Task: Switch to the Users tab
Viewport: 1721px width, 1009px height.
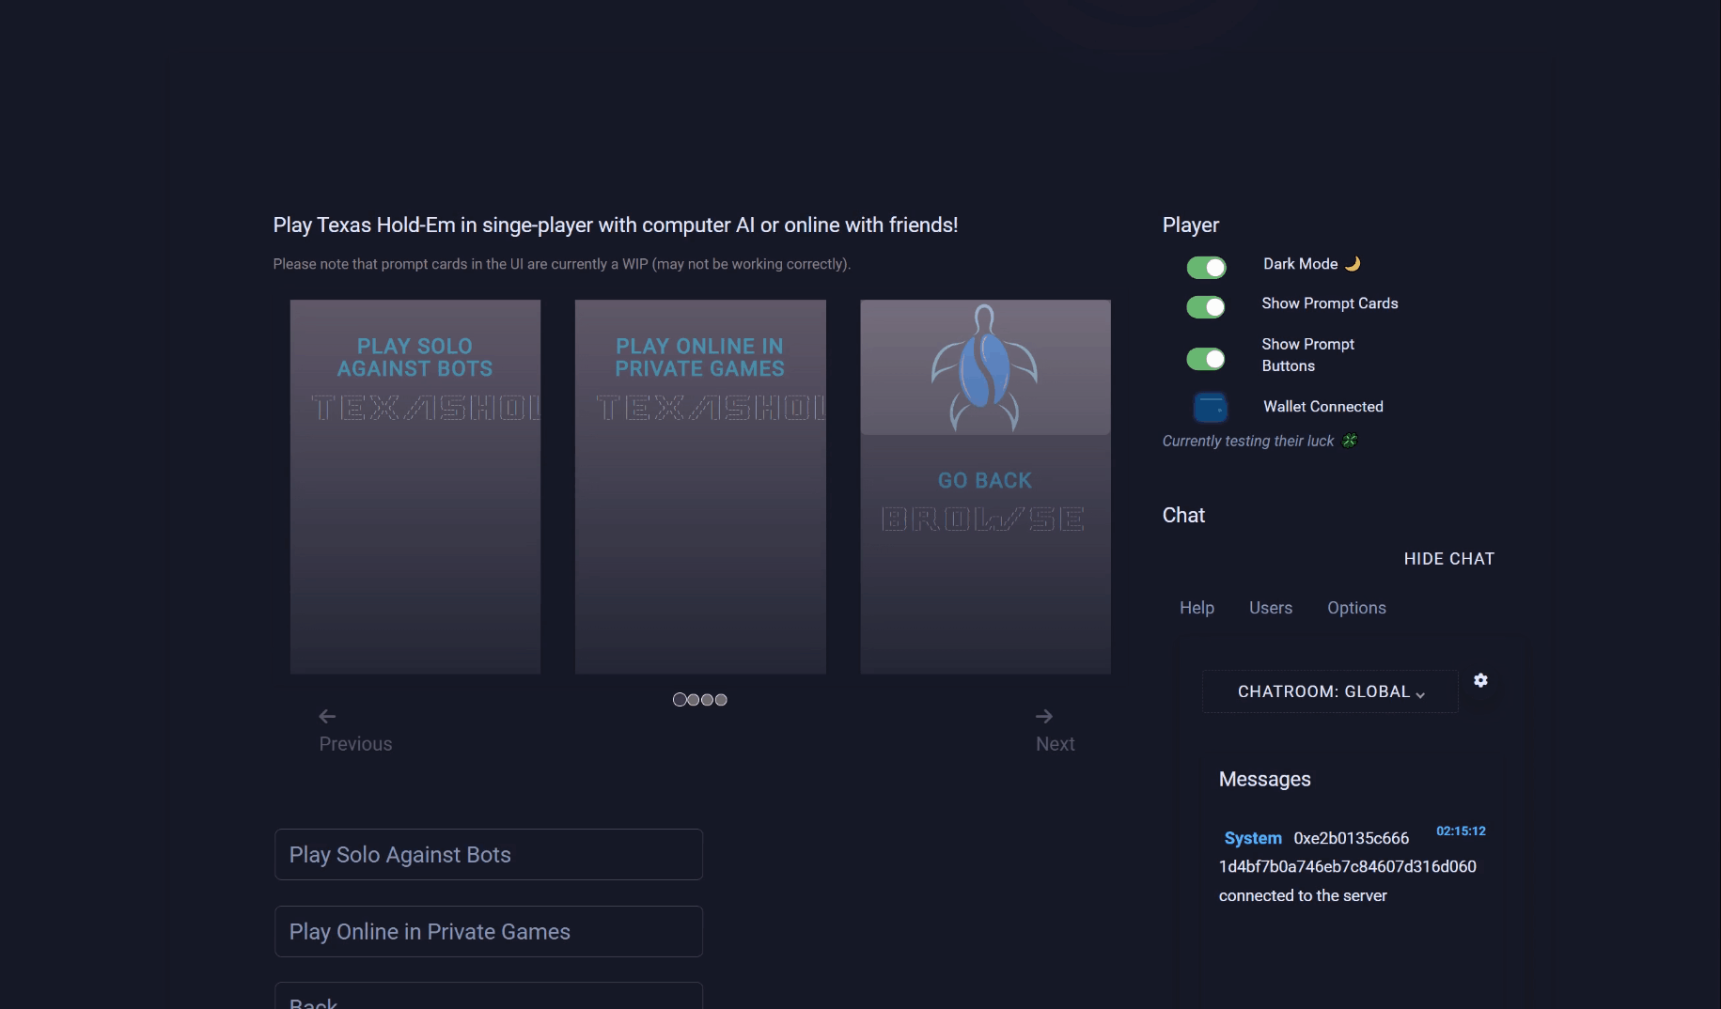Action: pos(1270,608)
